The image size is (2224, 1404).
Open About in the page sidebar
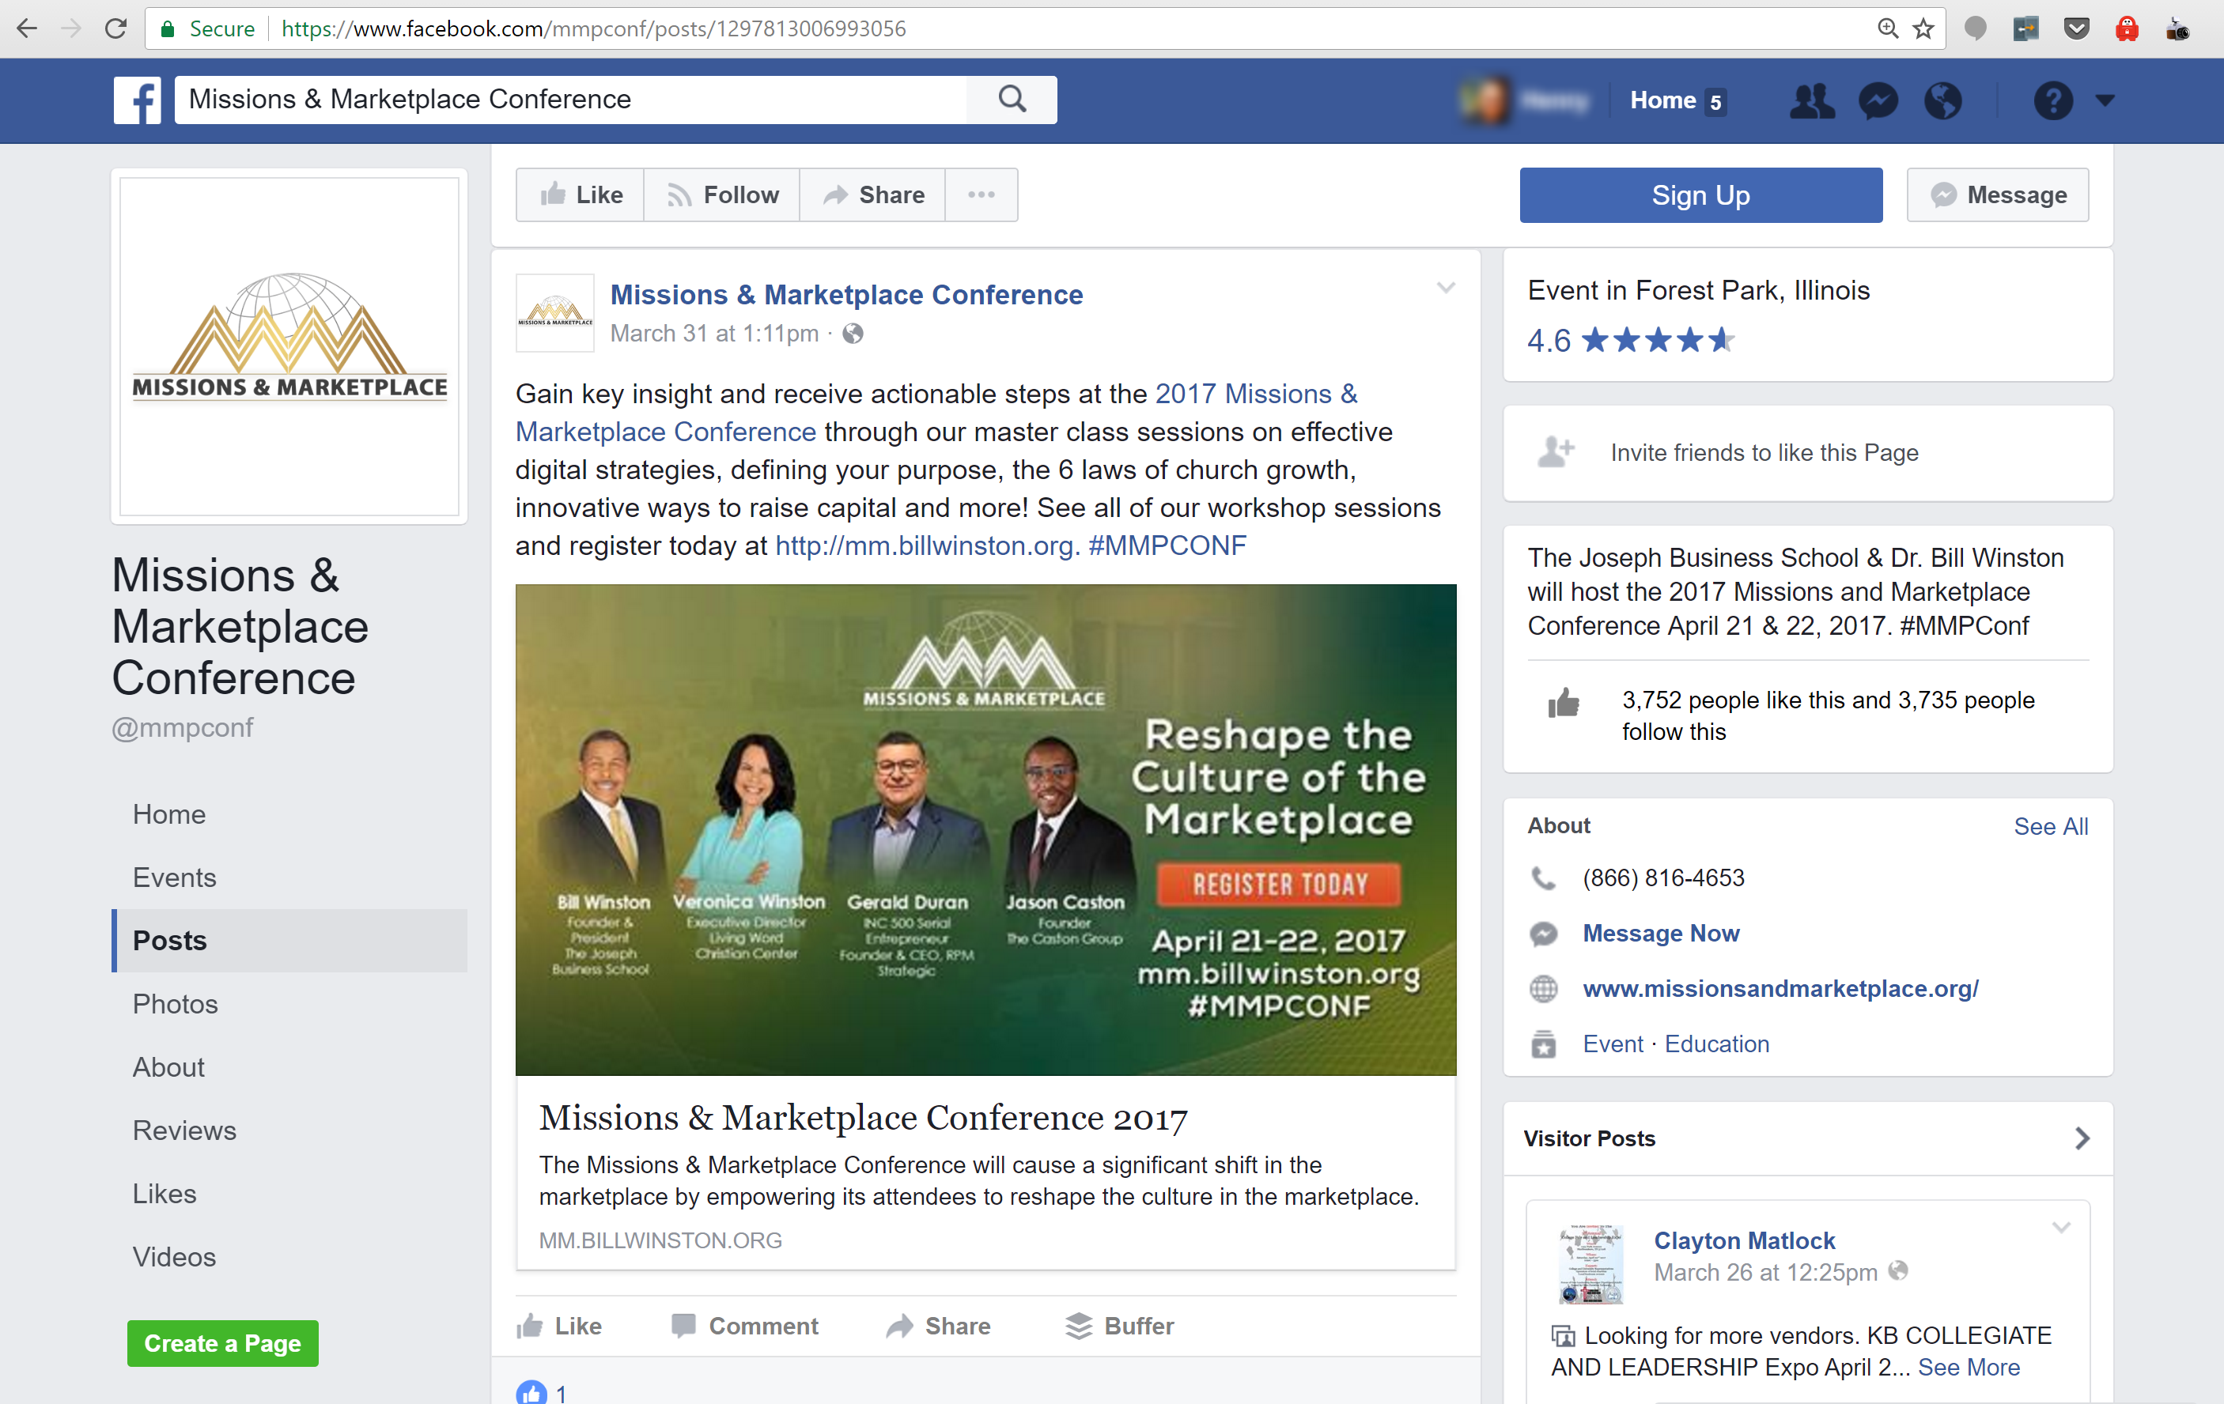168,1067
